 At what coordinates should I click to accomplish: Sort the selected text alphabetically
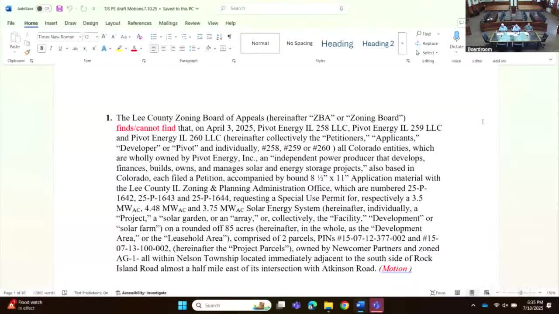[x=219, y=37]
